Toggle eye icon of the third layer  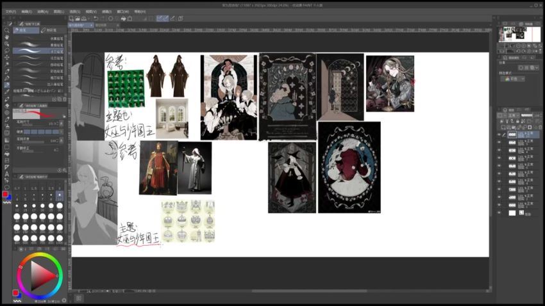(499, 150)
